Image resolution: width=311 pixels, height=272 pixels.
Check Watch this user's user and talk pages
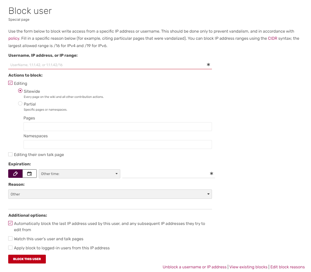pyautogui.click(x=10, y=239)
